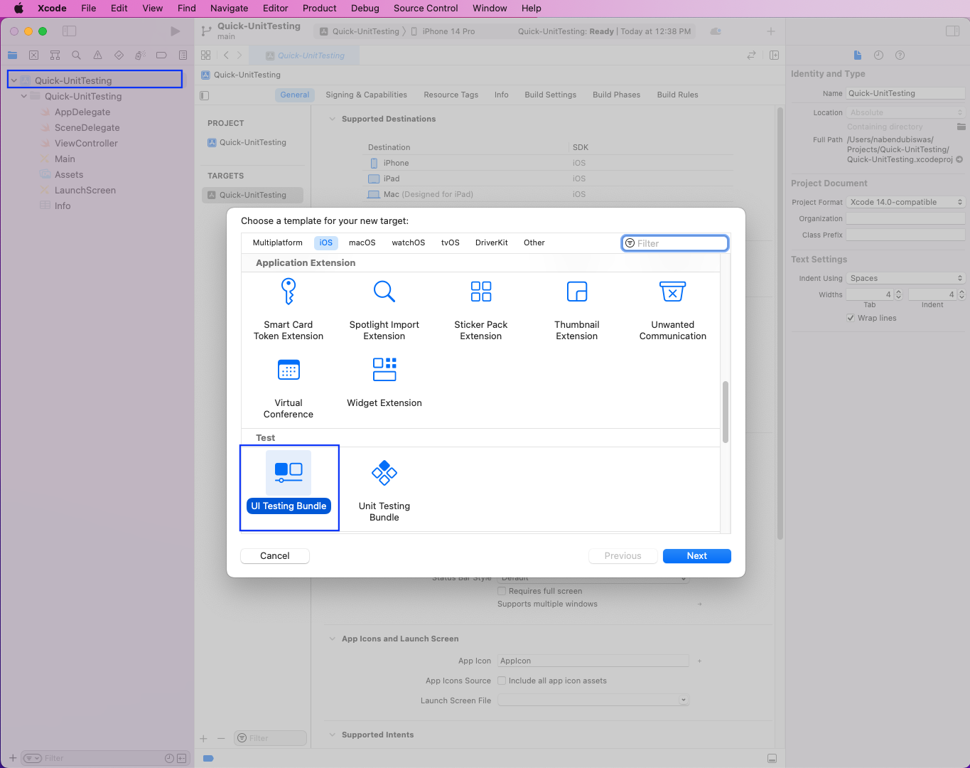
Task: Show the Quick Help inspector icon
Action: pos(900,55)
